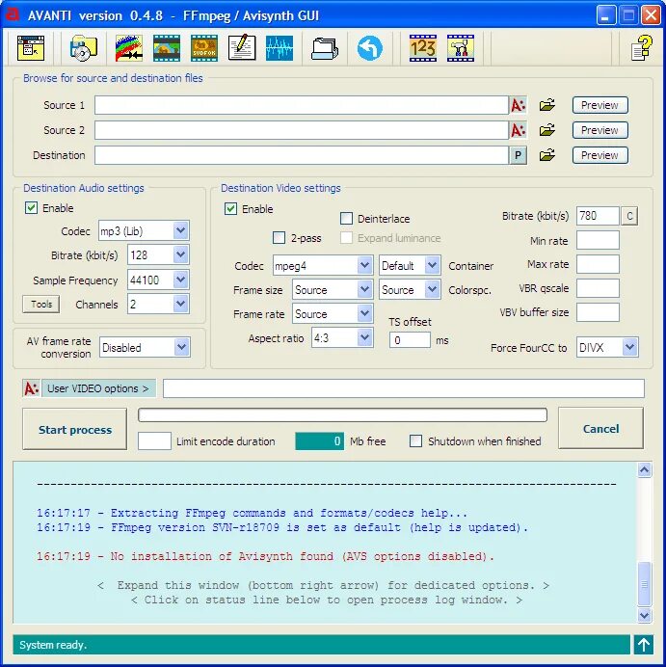The height and width of the screenshot is (667, 666).
Task: Click the video Bitrate 780 field
Action: coord(598,216)
